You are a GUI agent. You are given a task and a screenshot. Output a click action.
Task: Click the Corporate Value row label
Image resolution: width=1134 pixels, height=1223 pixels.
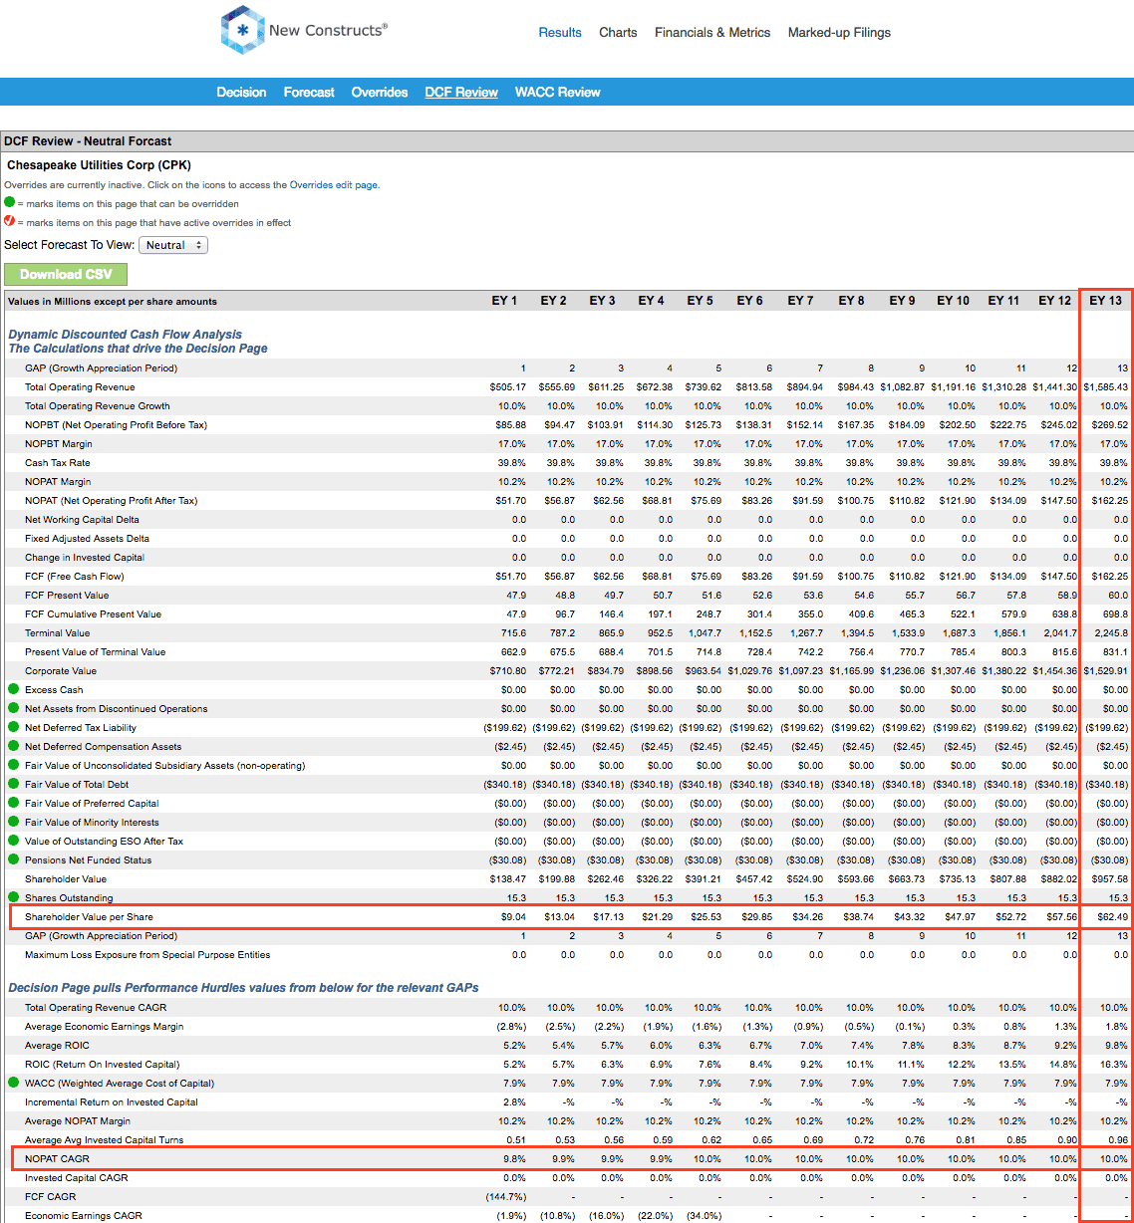[x=61, y=670]
